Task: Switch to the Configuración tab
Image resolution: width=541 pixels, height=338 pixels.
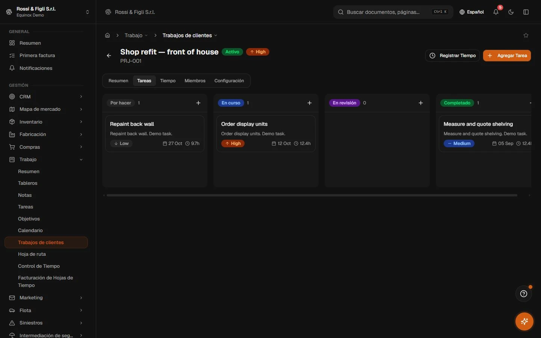Action: point(229,81)
